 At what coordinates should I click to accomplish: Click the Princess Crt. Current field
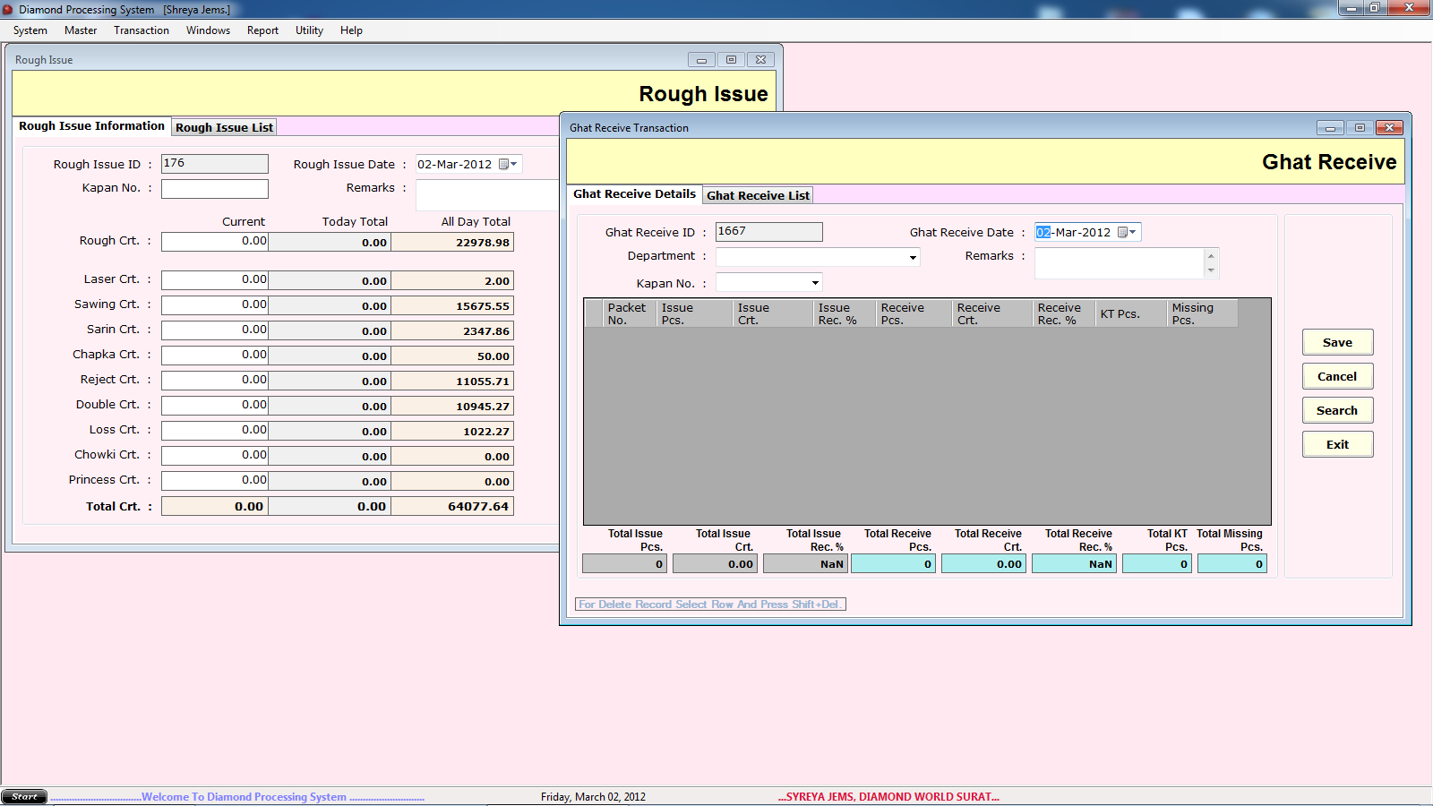(x=215, y=480)
